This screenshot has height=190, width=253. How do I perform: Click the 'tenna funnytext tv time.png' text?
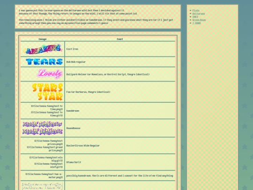[x=47, y=107]
